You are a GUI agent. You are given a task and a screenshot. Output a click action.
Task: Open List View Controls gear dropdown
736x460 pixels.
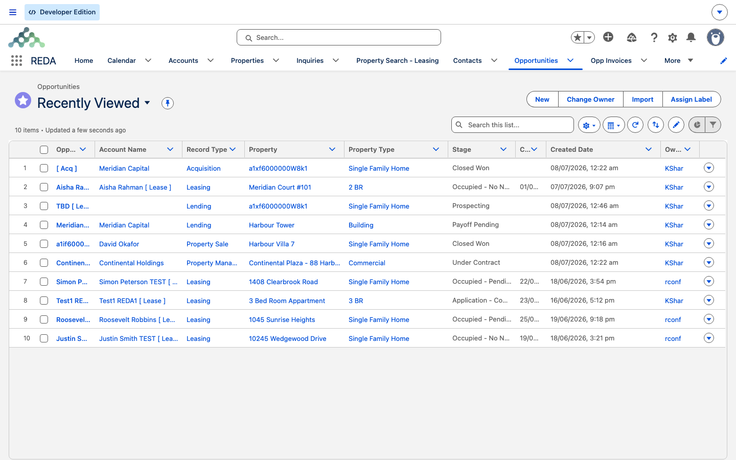click(x=589, y=125)
